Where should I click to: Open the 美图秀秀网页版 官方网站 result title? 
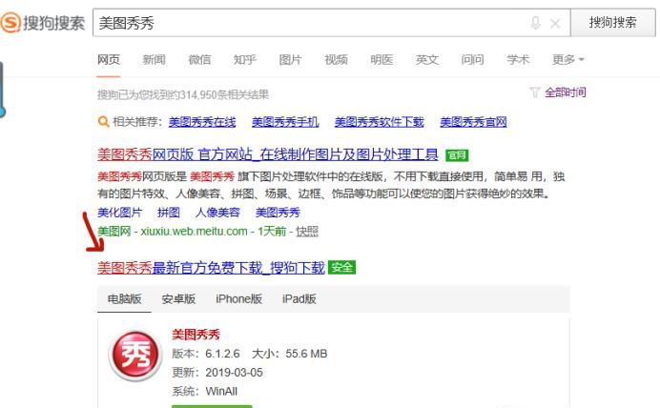[268, 154]
